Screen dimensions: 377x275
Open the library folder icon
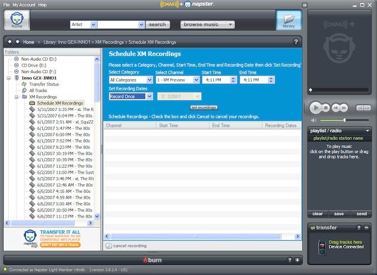[289, 20]
